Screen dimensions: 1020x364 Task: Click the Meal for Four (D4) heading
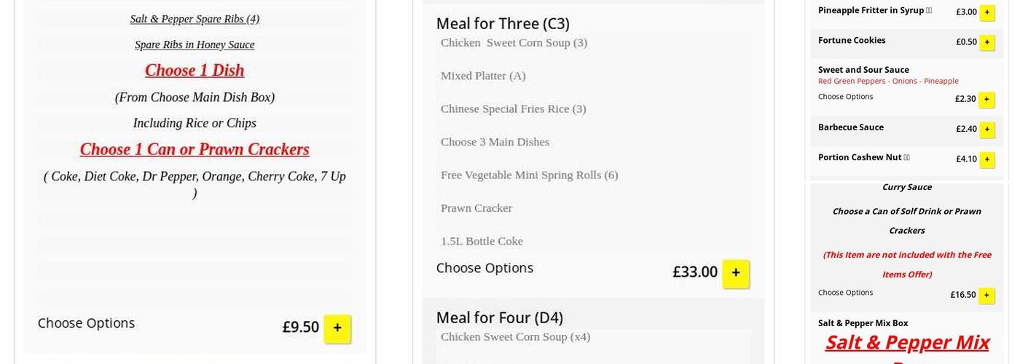point(499,317)
